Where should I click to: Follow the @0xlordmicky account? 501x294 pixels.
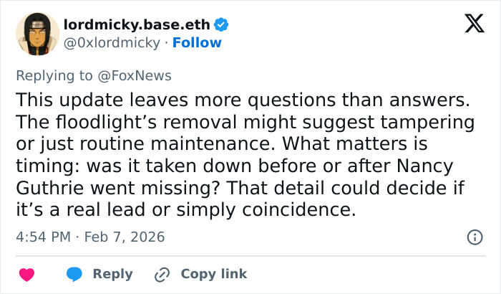click(x=197, y=42)
